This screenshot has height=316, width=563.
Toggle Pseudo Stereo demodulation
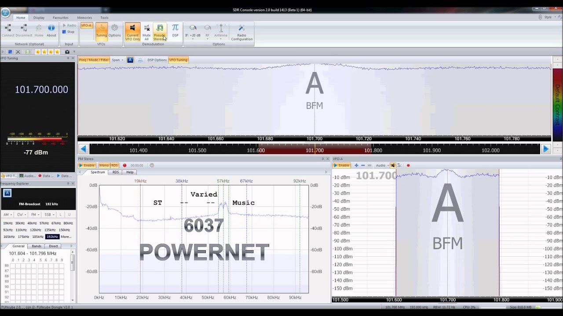tap(160, 32)
